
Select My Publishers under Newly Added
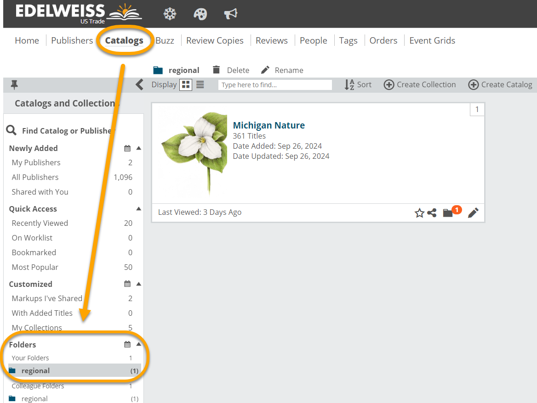click(x=72, y=162)
